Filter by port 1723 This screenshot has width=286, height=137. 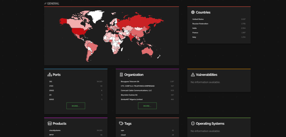click(x=51, y=86)
